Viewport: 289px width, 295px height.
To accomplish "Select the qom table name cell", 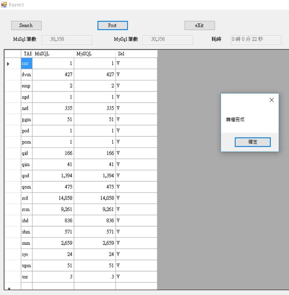I will pos(27,187).
